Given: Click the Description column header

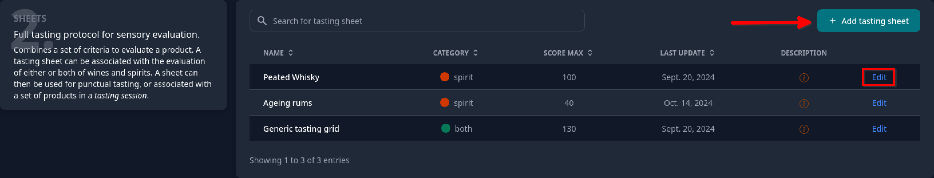Looking at the screenshot, I should tap(804, 53).
